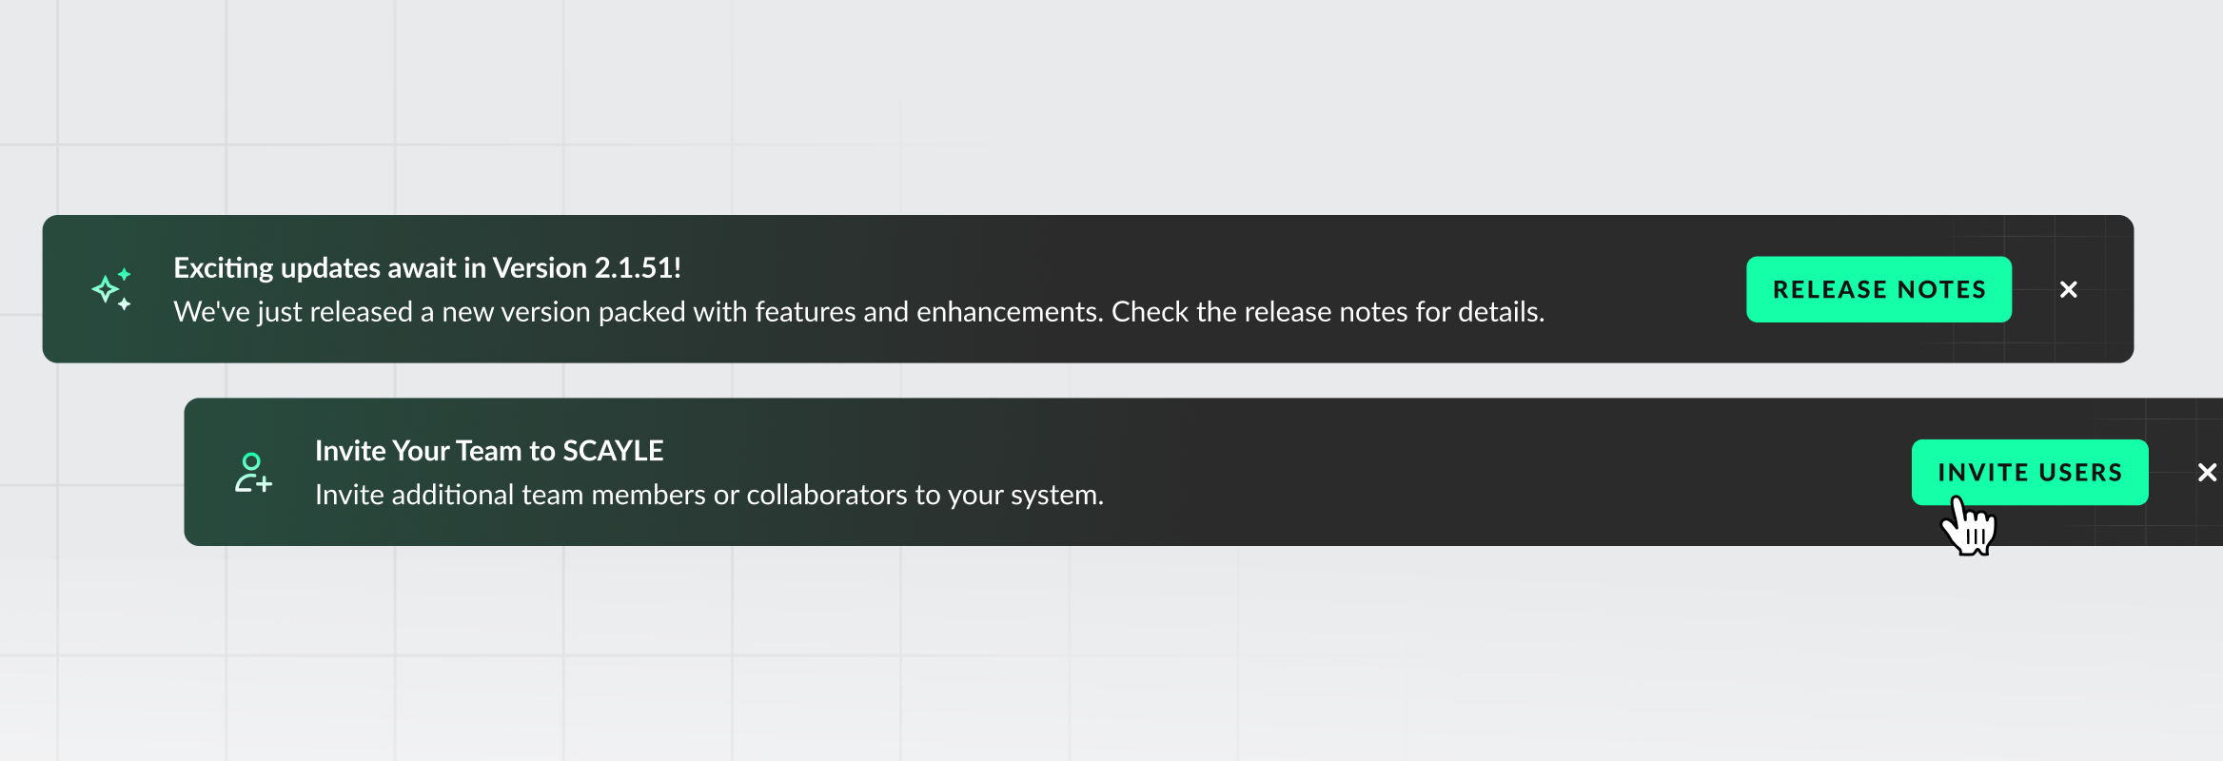Click the "Invite Your Team to SCAYLE" title

pos(488,451)
